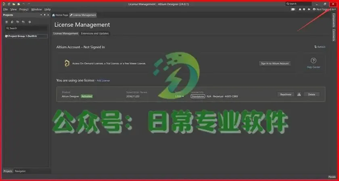This screenshot has height=181, width=339.
Task: Click the Reactivate license button
Action: pos(286,95)
